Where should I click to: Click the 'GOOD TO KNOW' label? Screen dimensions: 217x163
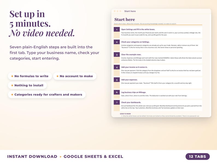(x=125, y=114)
